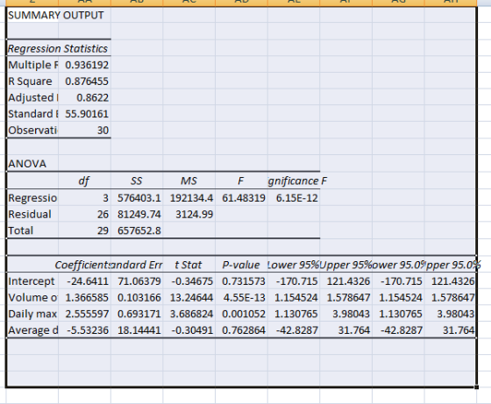The height and width of the screenshot is (404, 491).
Task: Select Volume P-value 4.55E-13
Action: point(241,297)
